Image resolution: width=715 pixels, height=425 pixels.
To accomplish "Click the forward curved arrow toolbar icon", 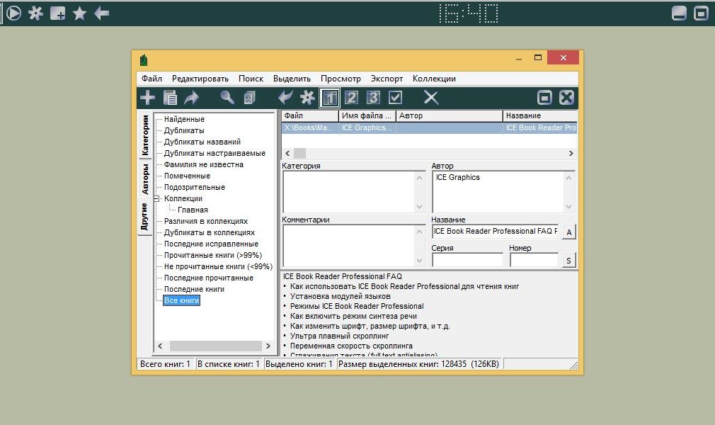I will coord(192,98).
